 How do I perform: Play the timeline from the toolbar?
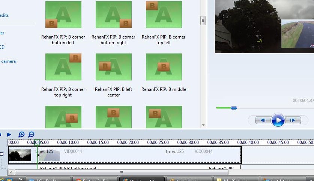pos(9,135)
